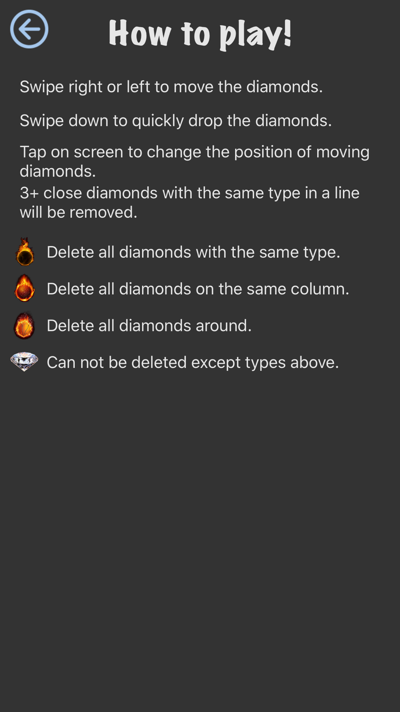Tap the white diamond icon

(24, 362)
